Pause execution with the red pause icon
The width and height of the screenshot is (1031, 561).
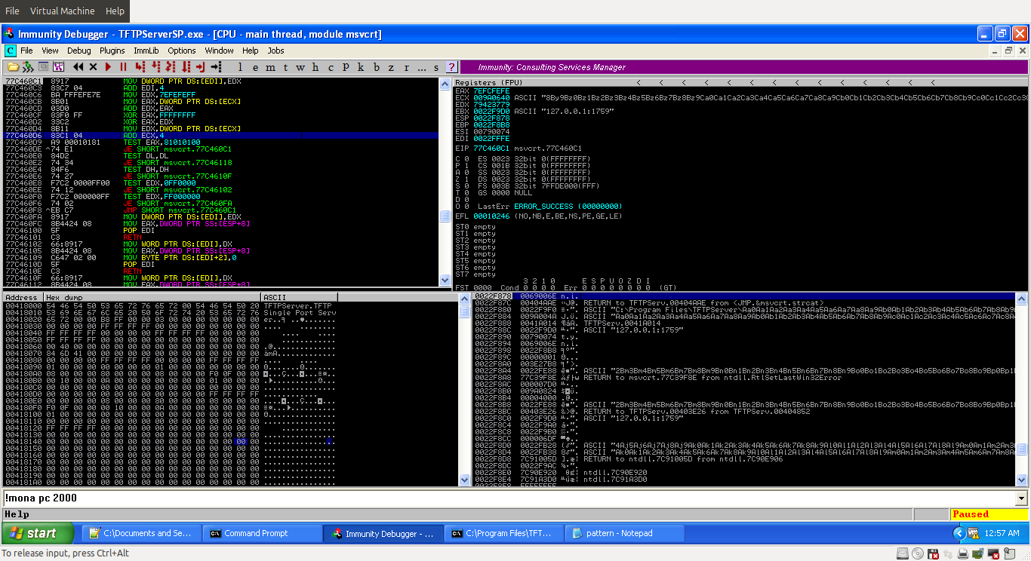click(123, 67)
